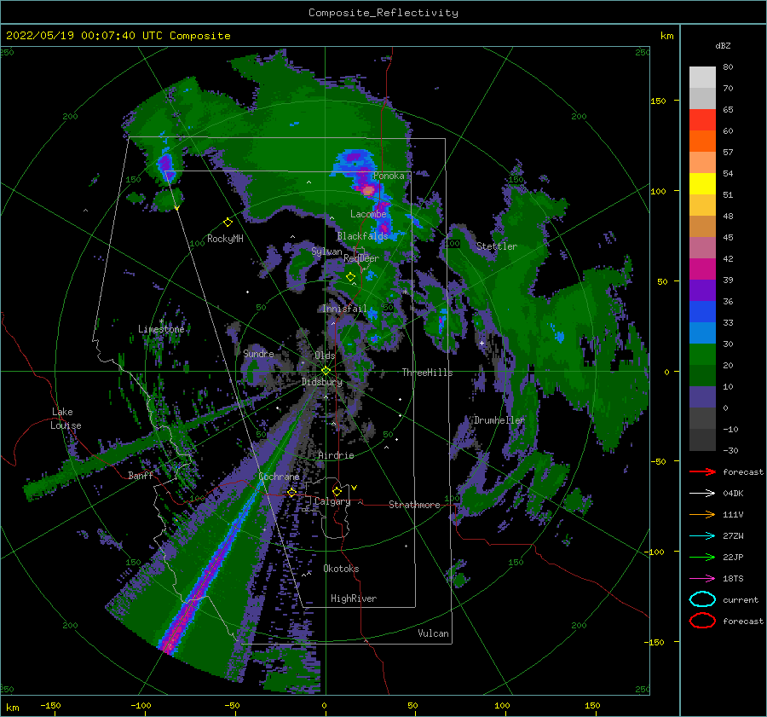Click the Banff town label
Screen dimensions: 767x717
[x=141, y=475]
